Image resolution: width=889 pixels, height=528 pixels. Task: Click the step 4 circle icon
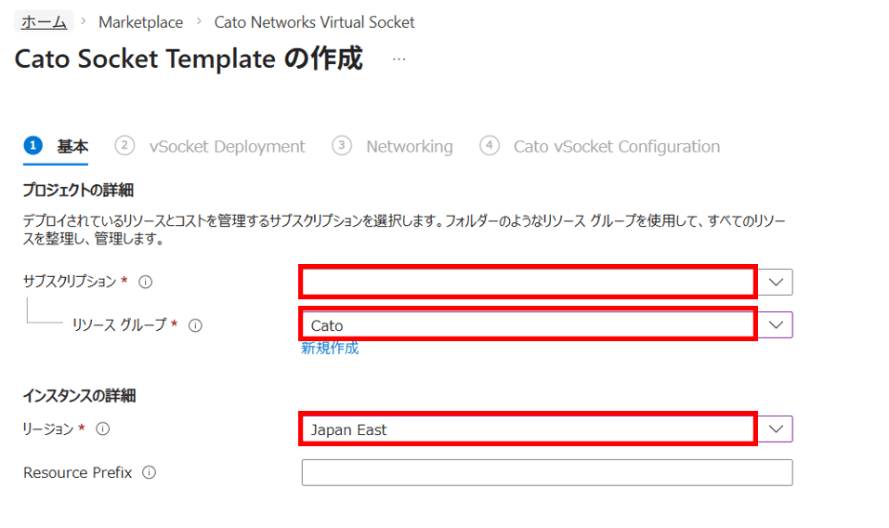coord(490,146)
